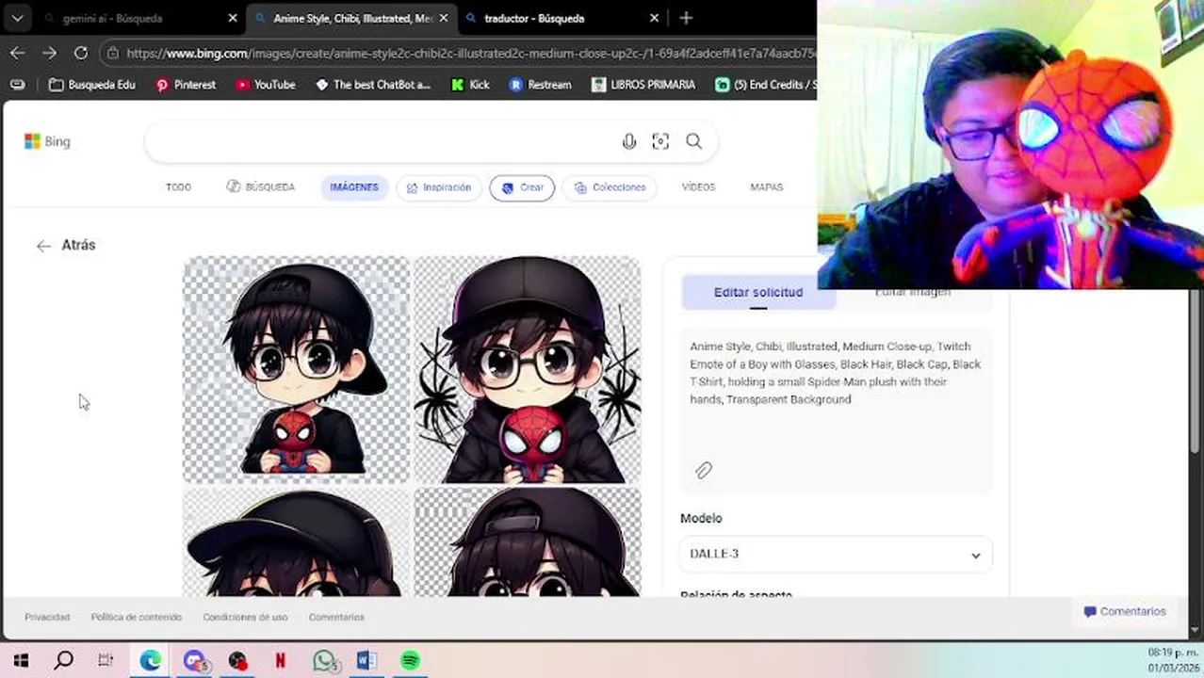This screenshot has width=1204, height=678.
Task: Reload the page with the refresh icon
Action: 81,53
